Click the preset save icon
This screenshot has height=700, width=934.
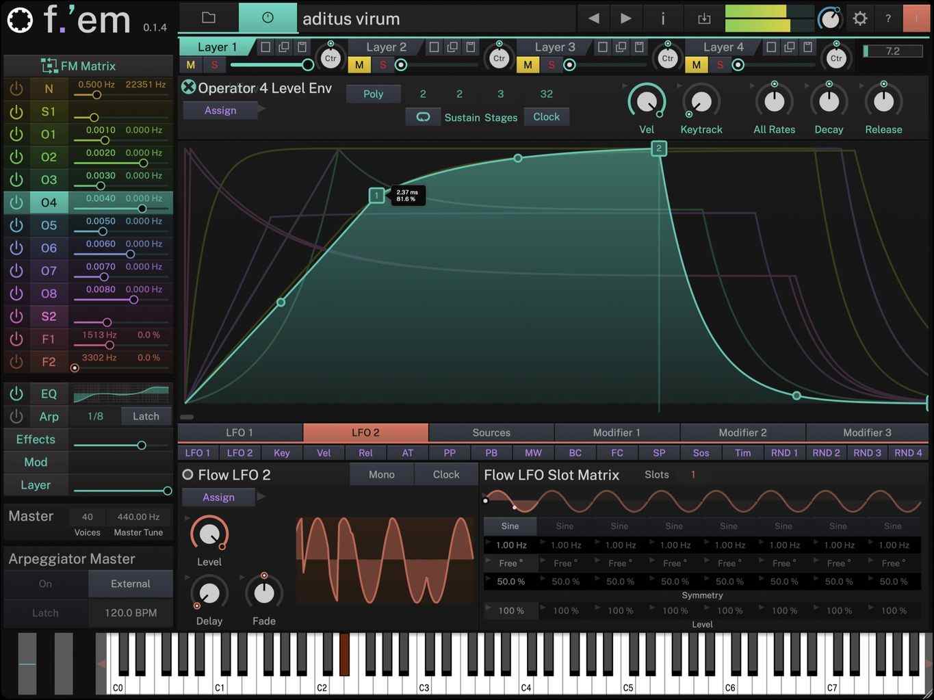click(704, 18)
